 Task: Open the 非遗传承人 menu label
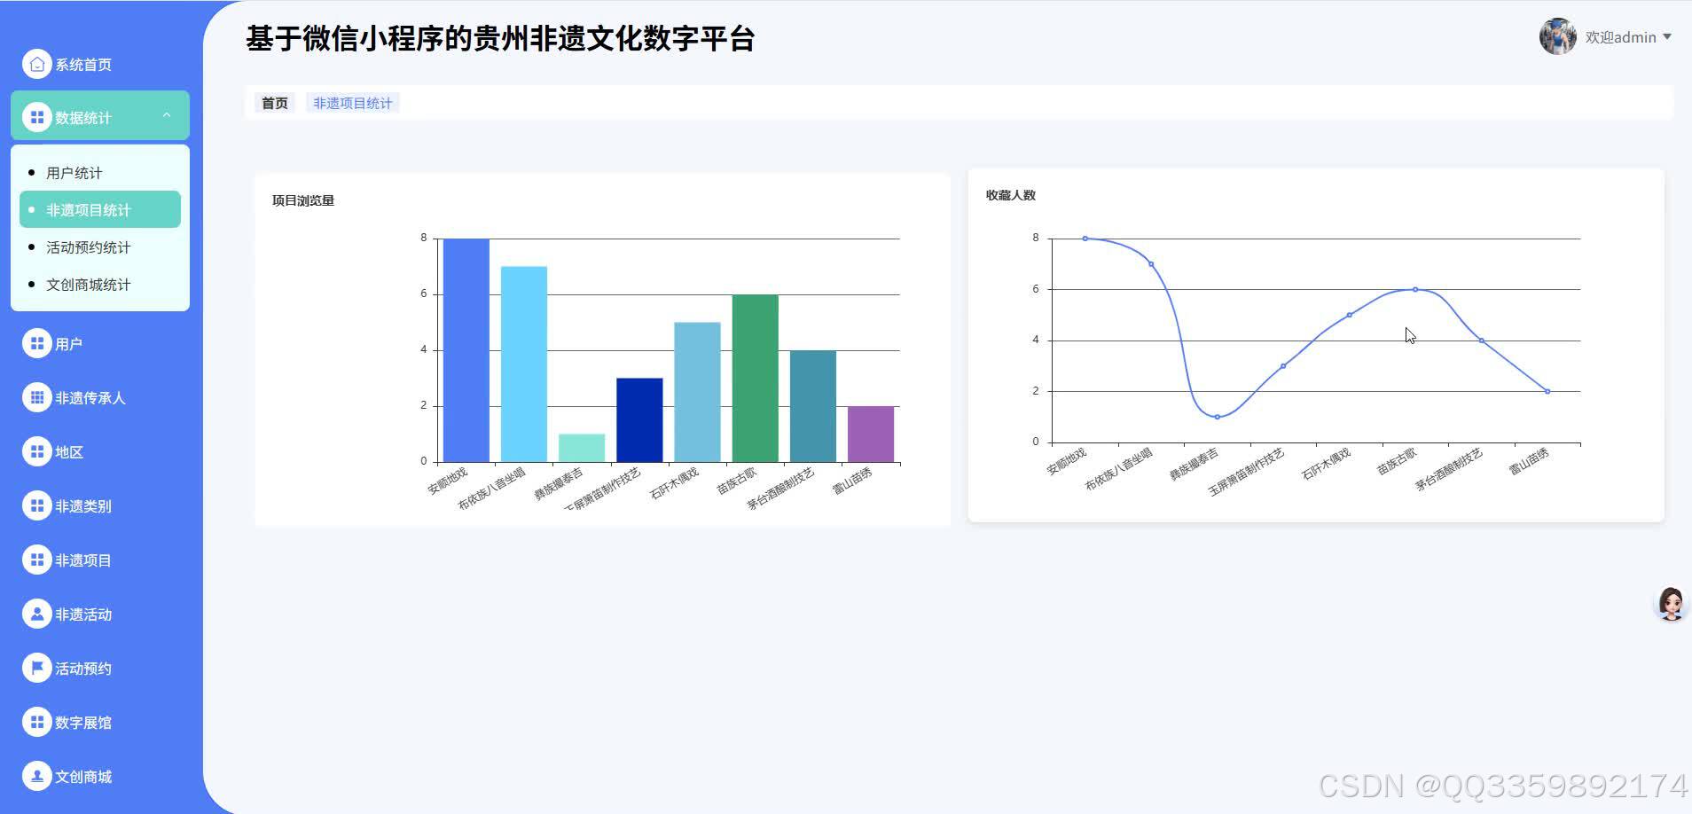coord(90,398)
